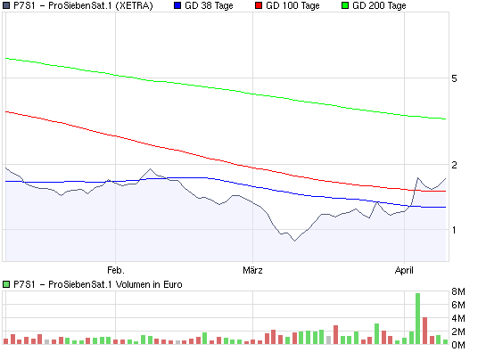Click the green Volumen in Euro legend swatch
486x352 pixels.
[x=6, y=284]
